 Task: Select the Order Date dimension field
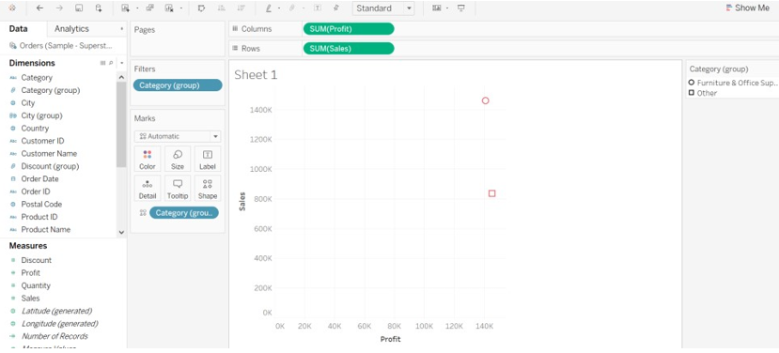pyautogui.click(x=39, y=178)
